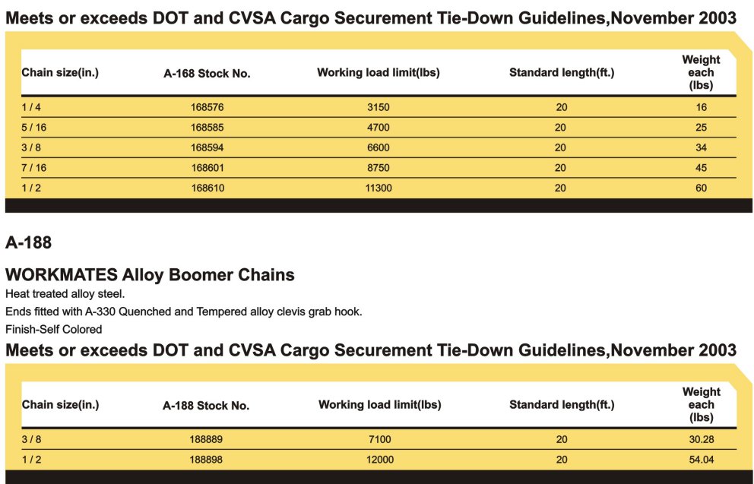Viewport: 754px width, 484px height.
Task: Click second table's Standard length(ft.) header
Action: (x=562, y=405)
